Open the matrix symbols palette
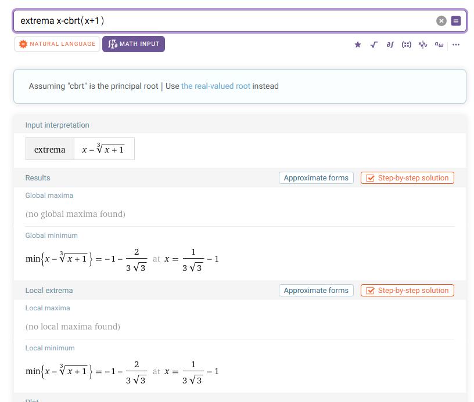This screenshot has height=402, width=474. 407,45
